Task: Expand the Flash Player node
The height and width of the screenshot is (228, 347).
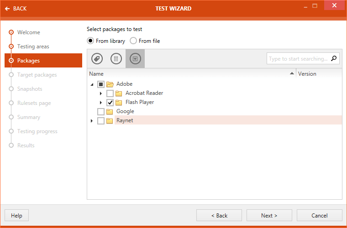Action: (x=101, y=103)
